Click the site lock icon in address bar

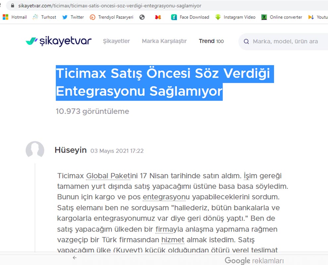13,6
